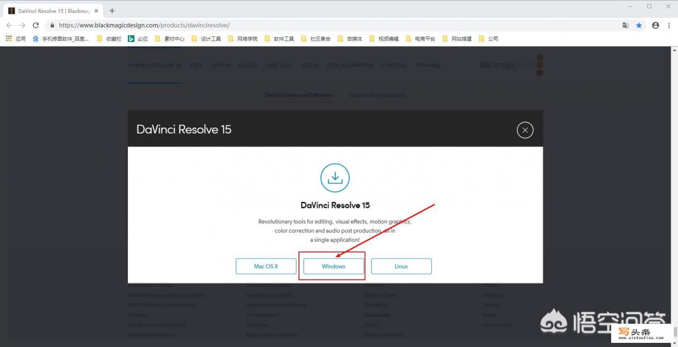Click the circular download icon in dialog

pos(335,178)
